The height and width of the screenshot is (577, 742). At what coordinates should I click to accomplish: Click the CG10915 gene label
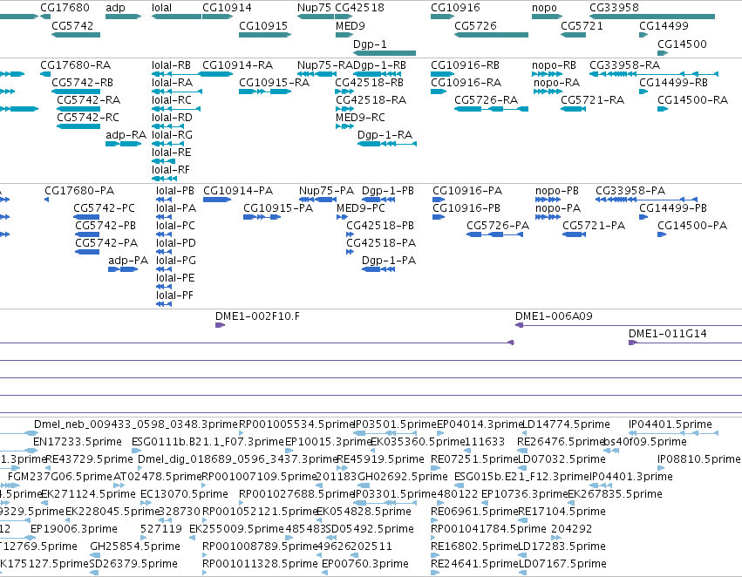pos(263,25)
